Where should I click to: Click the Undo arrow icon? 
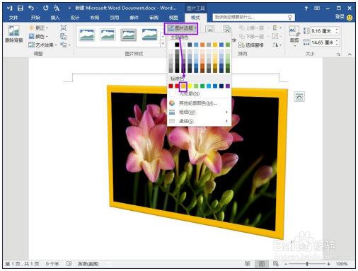[31, 8]
